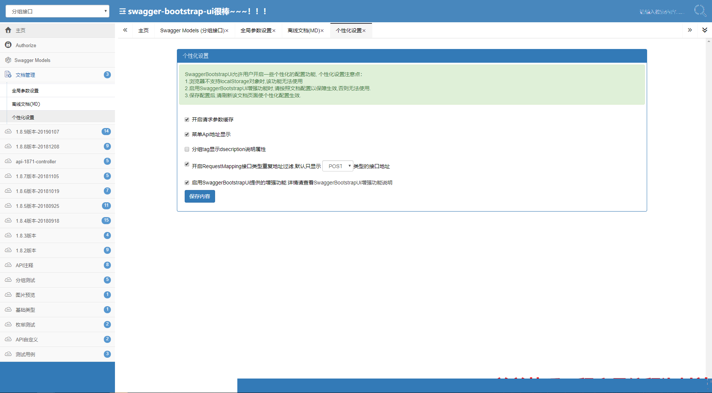Click the cloud icon beside 1.8.2版本
This screenshot has height=393, width=712.
click(8, 250)
